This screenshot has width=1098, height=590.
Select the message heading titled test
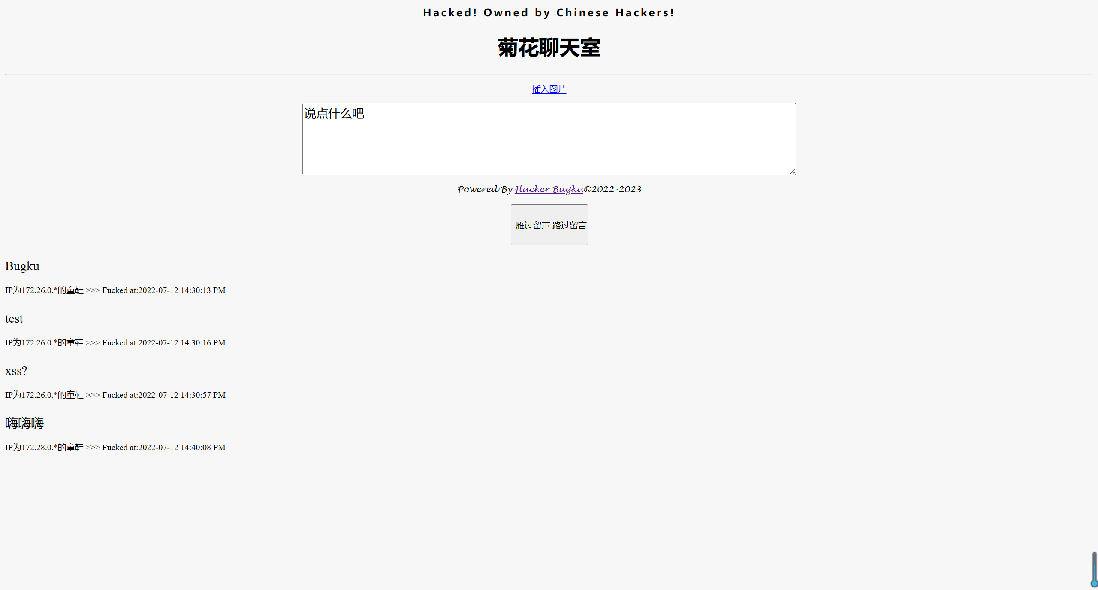click(x=14, y=319)
